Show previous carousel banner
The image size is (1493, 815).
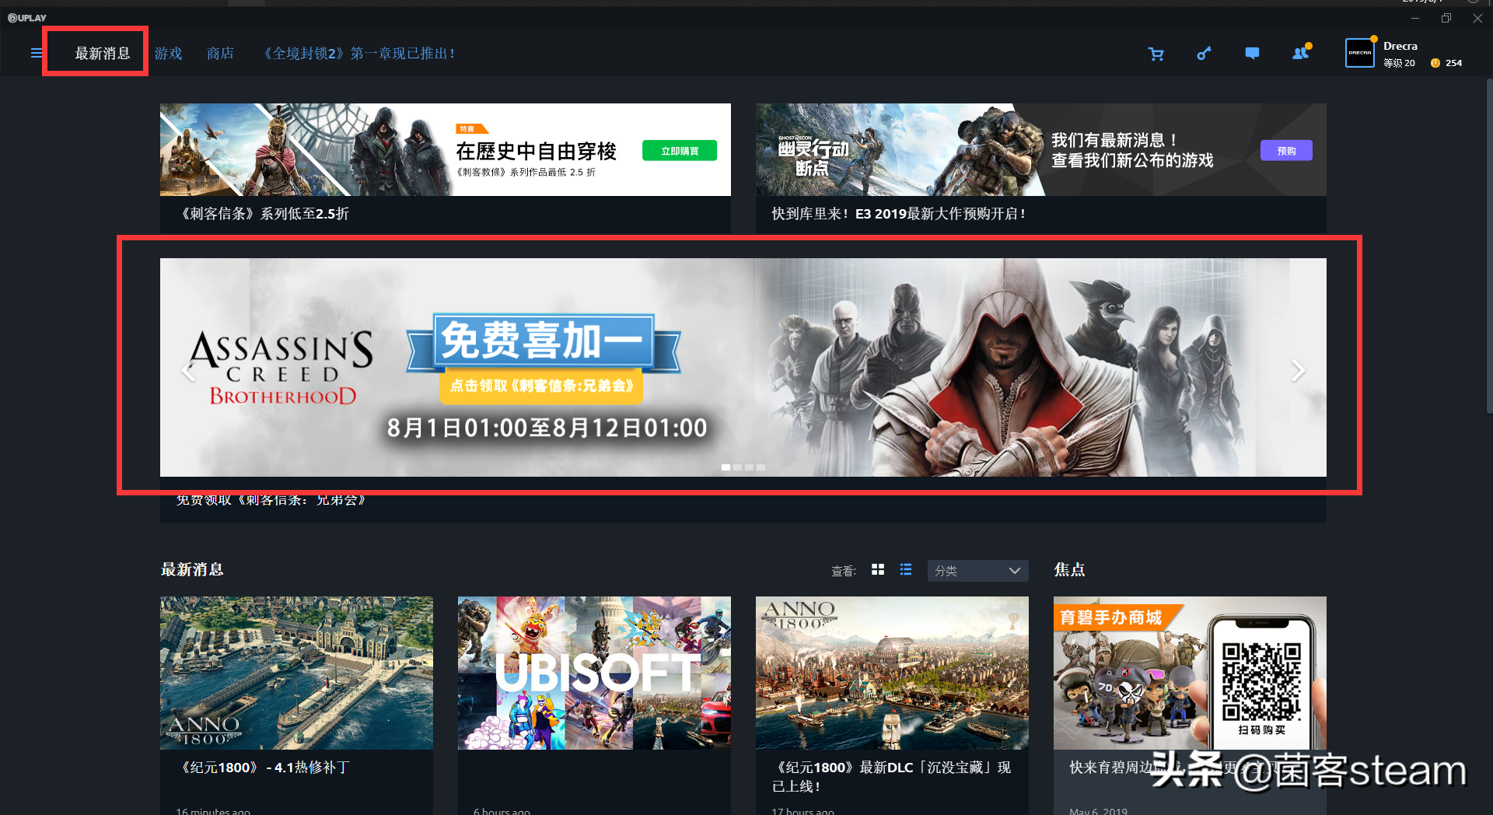pyautogui.click(x=188, y=370)
